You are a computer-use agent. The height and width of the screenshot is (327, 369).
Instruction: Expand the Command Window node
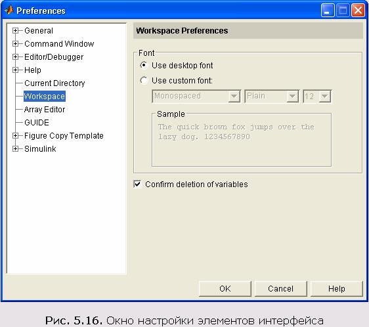tap(15, 44)
